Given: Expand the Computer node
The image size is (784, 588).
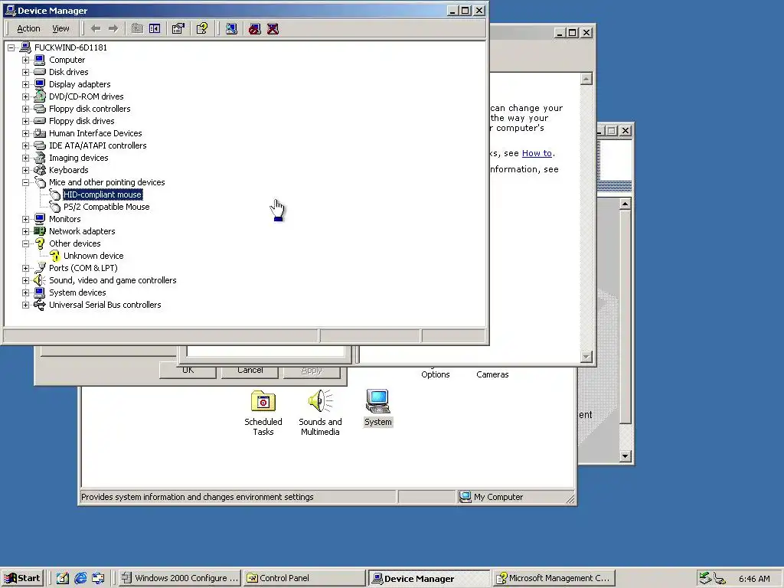Looking at the screenshot, I should (x=25, y=60).
